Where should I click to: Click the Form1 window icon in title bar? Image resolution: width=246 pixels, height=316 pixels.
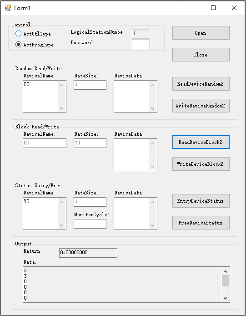[x=8, y=8]
